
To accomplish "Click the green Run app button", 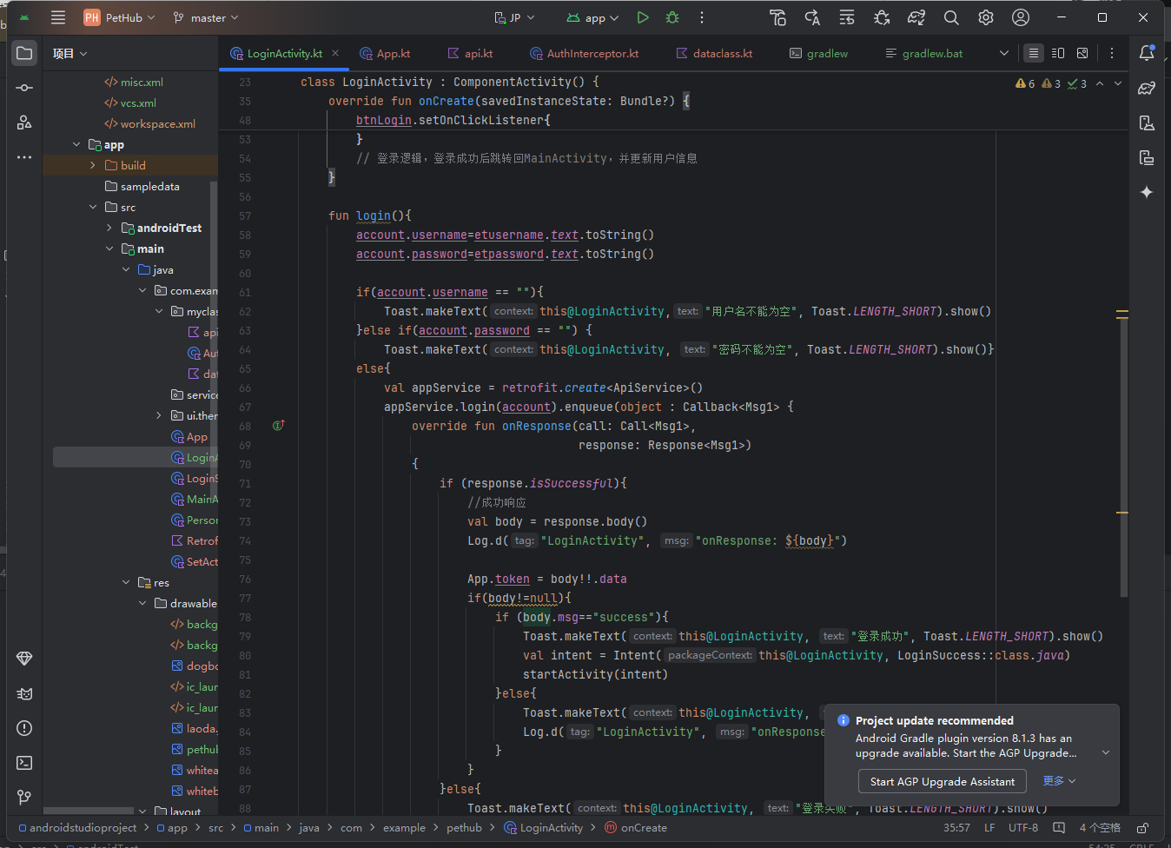I will coord(642,17).
